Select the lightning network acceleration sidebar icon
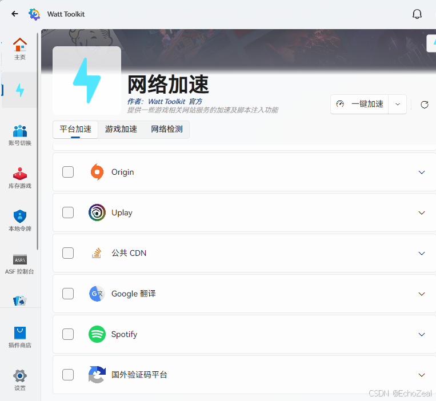 20,90
